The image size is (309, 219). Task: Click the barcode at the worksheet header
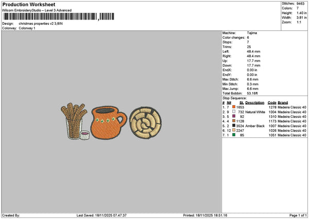tap(59, 17)
